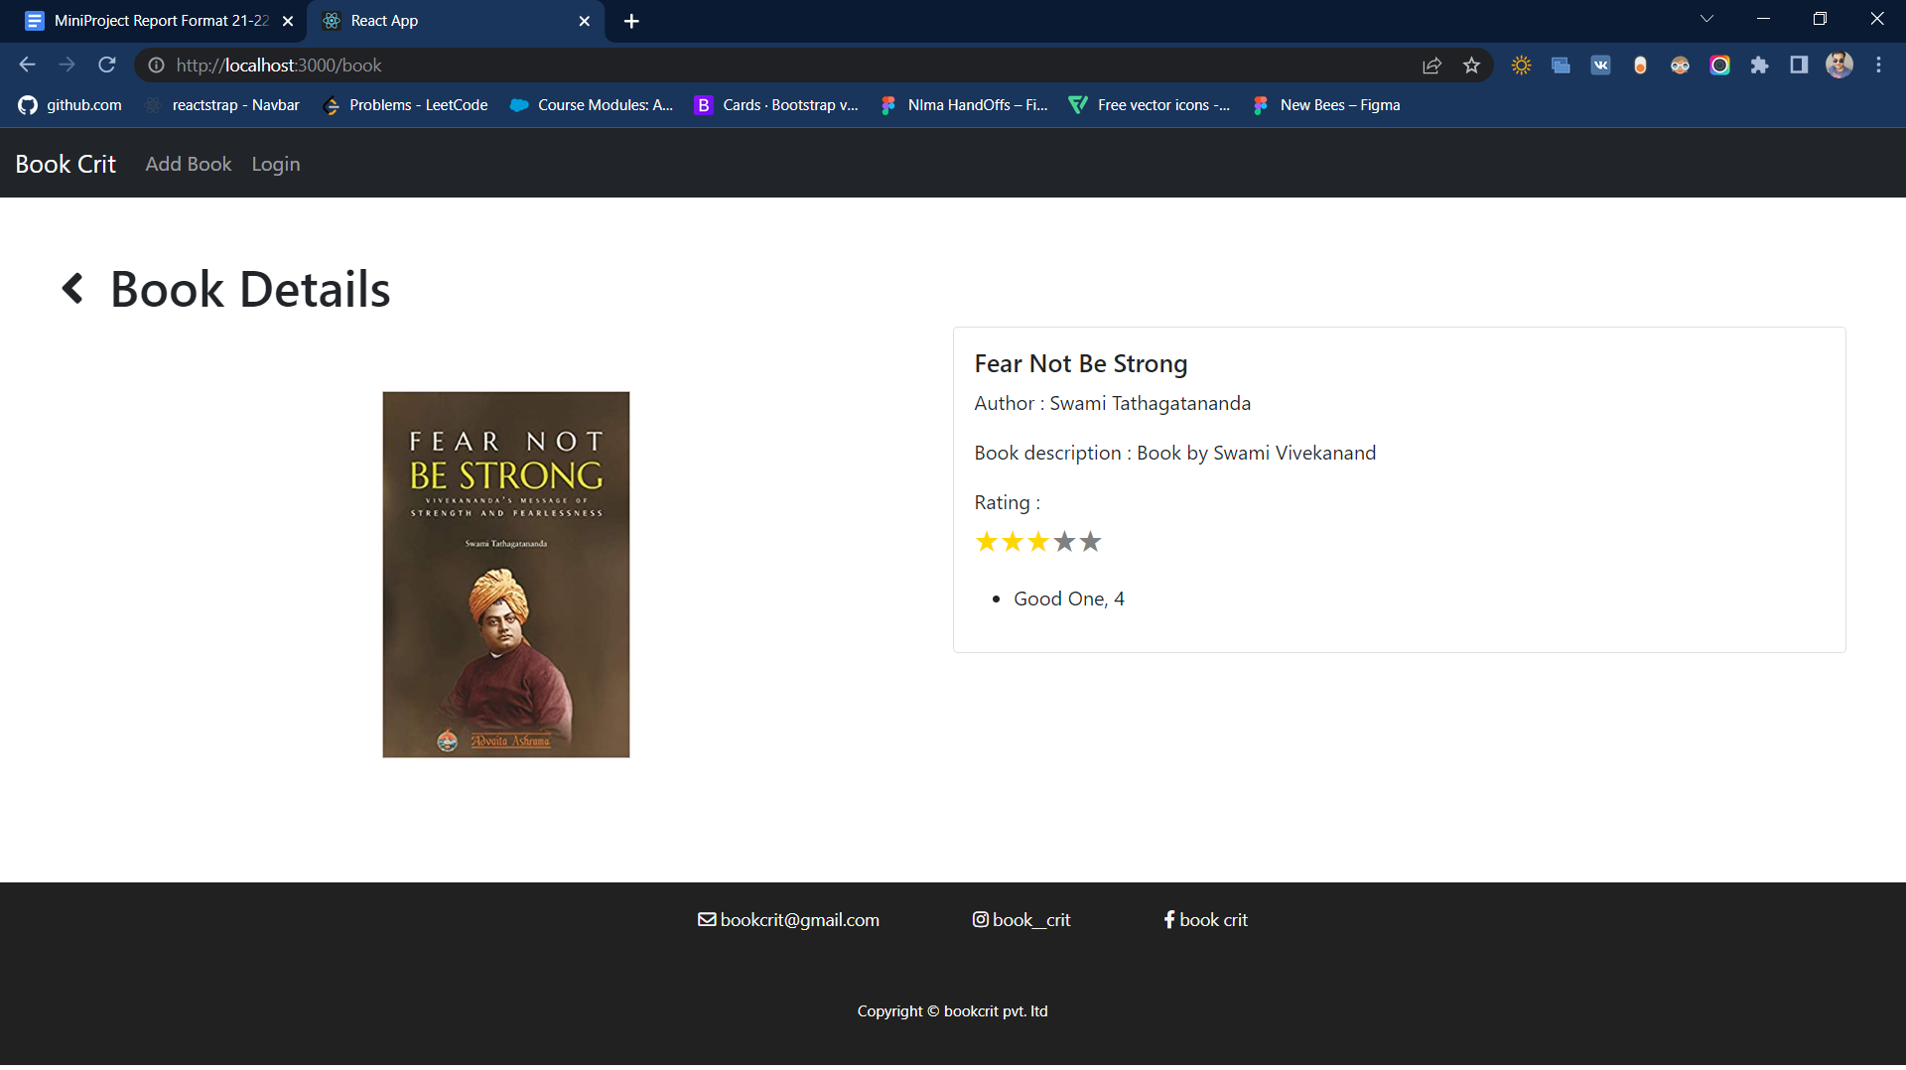Open Free vector icons bookmark
The image size is (1906, 1070).
click(x=1149, y=105)
